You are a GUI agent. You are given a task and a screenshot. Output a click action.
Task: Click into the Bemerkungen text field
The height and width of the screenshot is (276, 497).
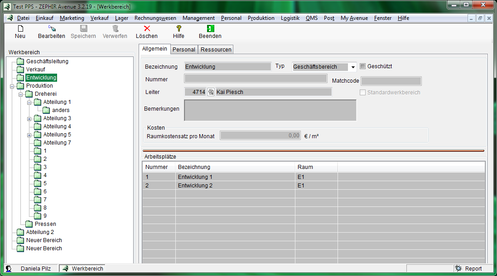pos(270,110)
